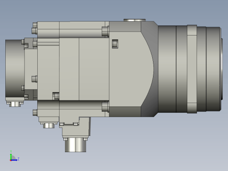The height and width of the screenshot is (171, 228).
Task: Select the light flange ring on the right cylinder
Action: [192, 69]
